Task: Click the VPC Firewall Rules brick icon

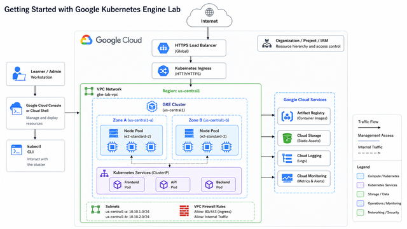Action: click(x=184, y=211)
